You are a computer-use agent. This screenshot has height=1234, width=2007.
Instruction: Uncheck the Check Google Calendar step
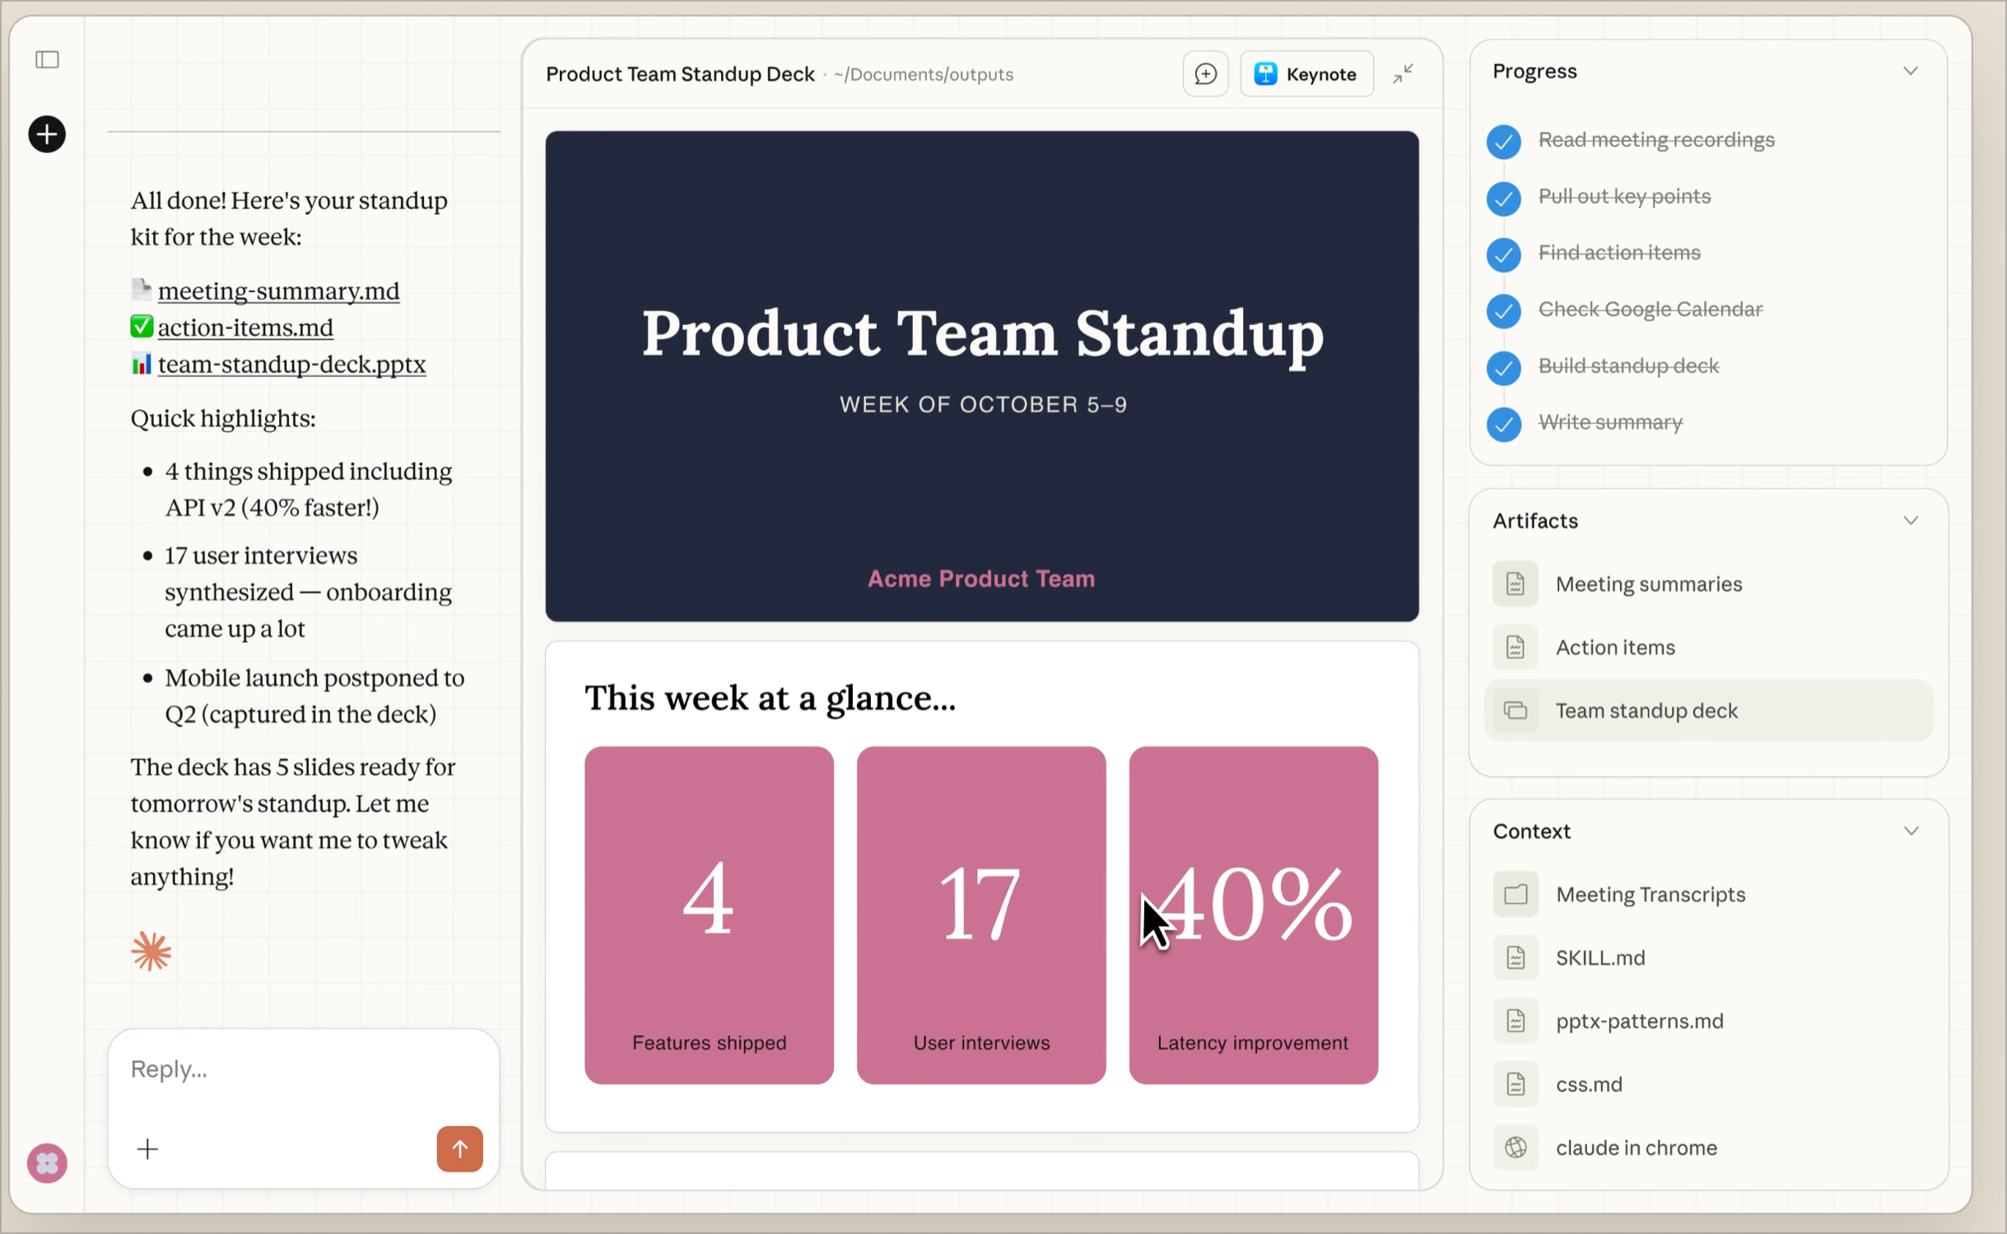coord(1503,310)
